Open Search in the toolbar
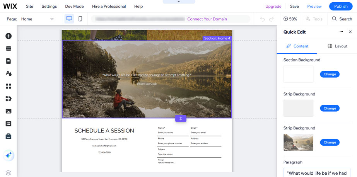The height and width of the screenshot is (177, 357). coord(342,19)
